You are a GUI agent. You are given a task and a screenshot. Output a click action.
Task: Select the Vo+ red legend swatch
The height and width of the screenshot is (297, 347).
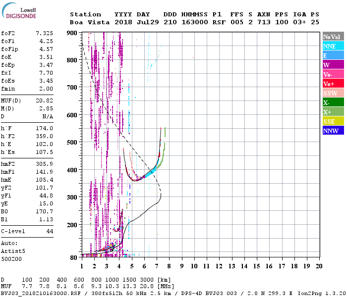click(x=333, y=84)
